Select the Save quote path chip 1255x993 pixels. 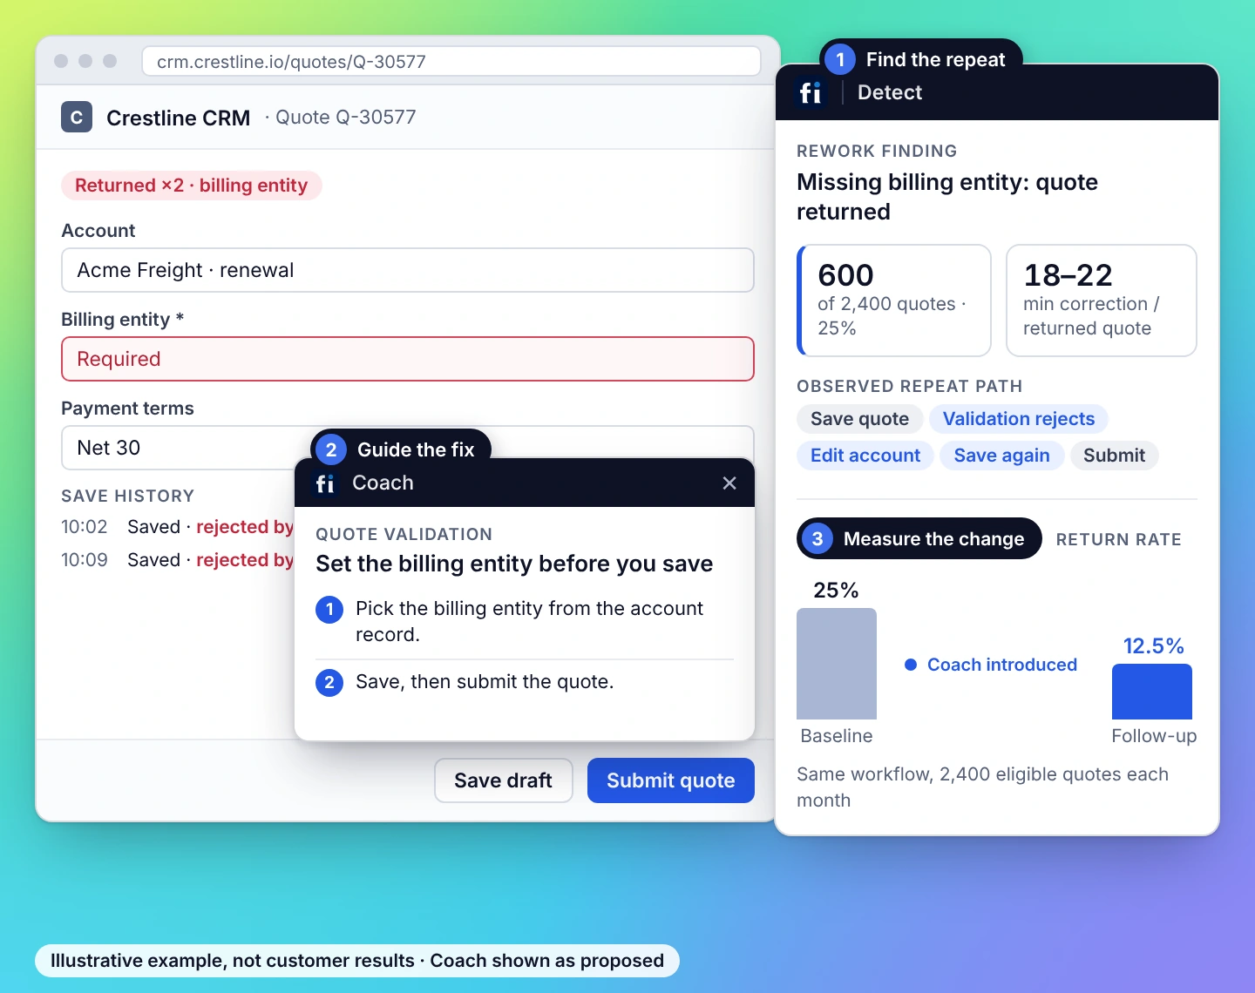(x=860, y=419)
